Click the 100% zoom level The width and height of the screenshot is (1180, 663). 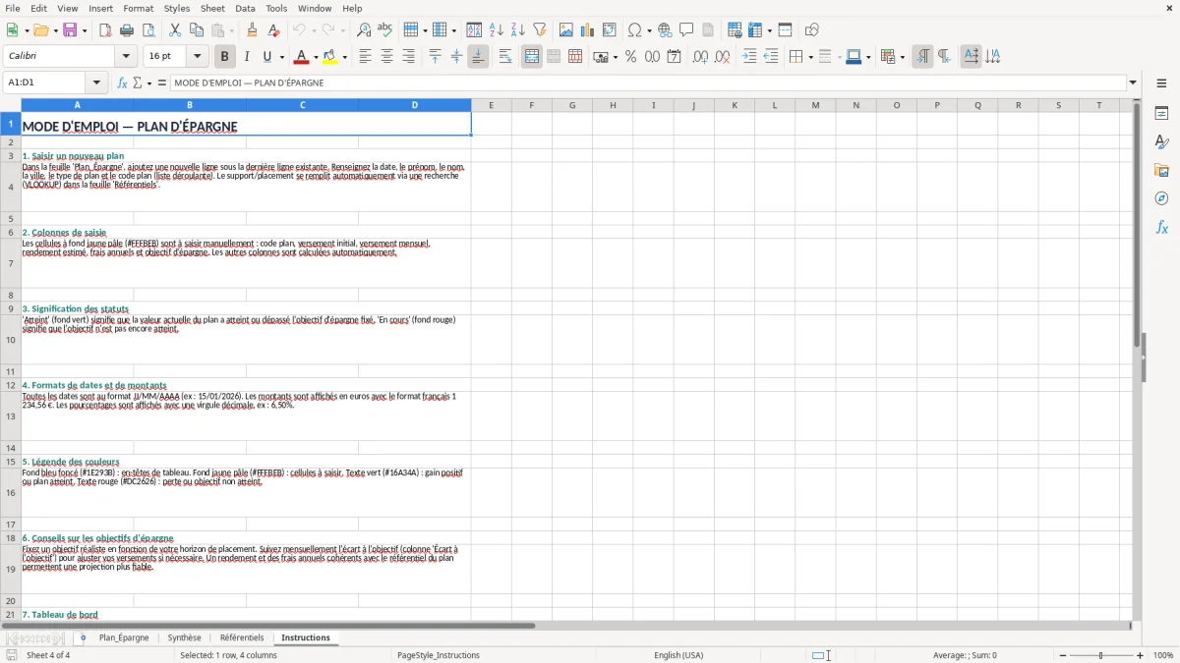tap(1163, 655)
